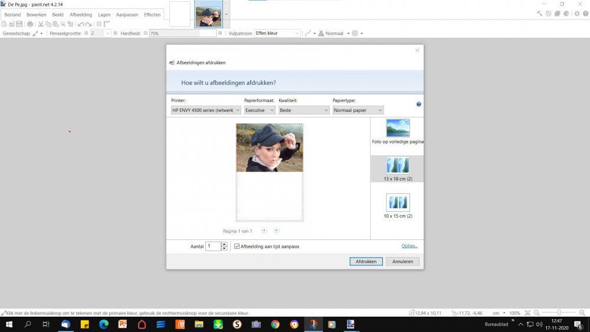
Task: Click the fit-to-window icon in status bar
Action: [527, 313]
